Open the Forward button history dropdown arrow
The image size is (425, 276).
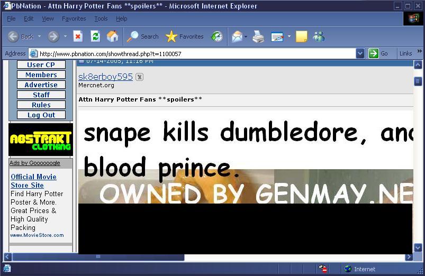65,36
